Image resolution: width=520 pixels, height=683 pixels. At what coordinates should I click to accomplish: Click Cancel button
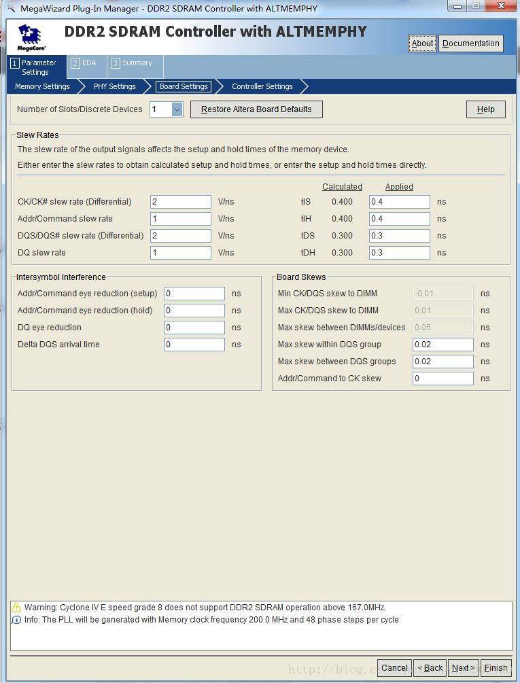[394, 668]
